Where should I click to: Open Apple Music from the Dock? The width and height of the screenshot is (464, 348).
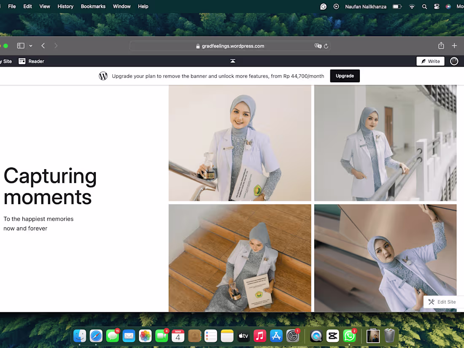[x=260, y=336]
